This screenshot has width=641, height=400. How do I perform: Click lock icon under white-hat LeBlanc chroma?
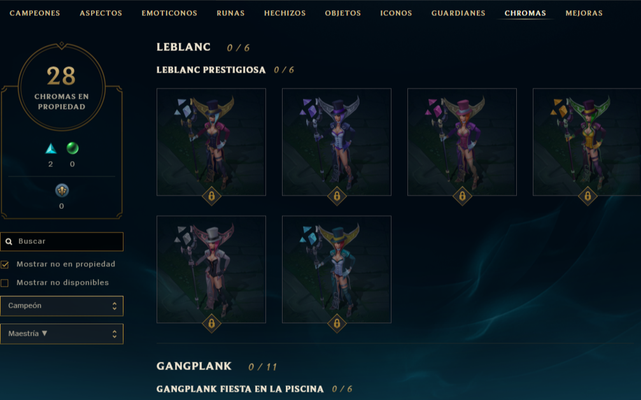click(211, 324)
